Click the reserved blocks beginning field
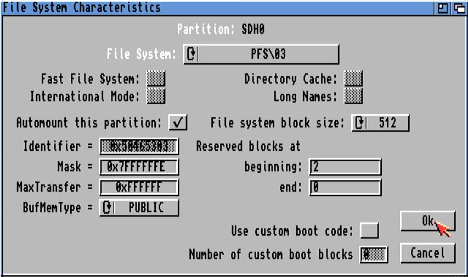468x277 pixels. point(345,167)
